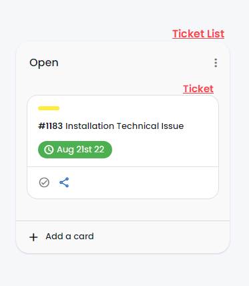Select the yellow label bar on the ticket
This screenshot has height=286, width=249.
pyautogui.click(x=49, y=108)
